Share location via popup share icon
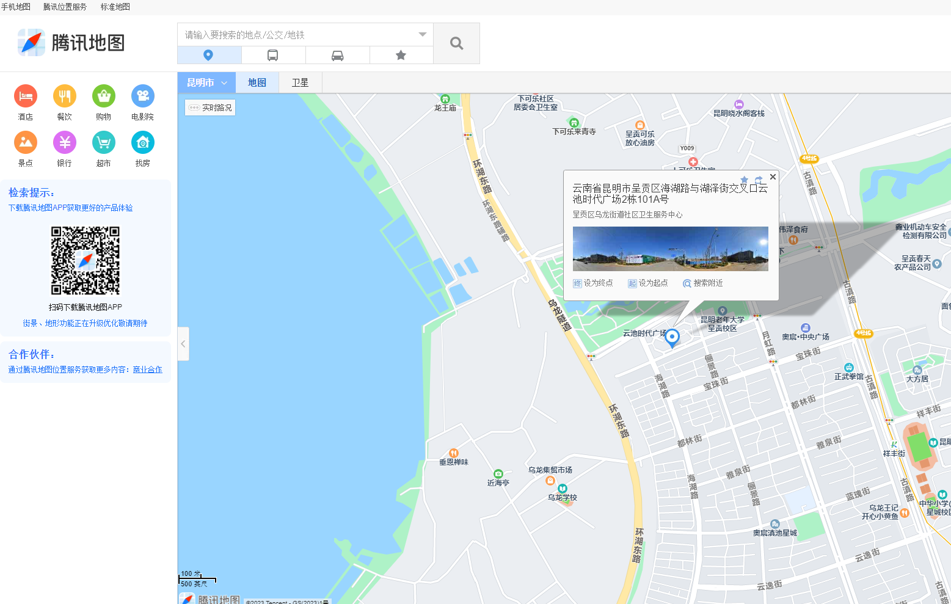This screenshot has width=951, height=604. 759,180
